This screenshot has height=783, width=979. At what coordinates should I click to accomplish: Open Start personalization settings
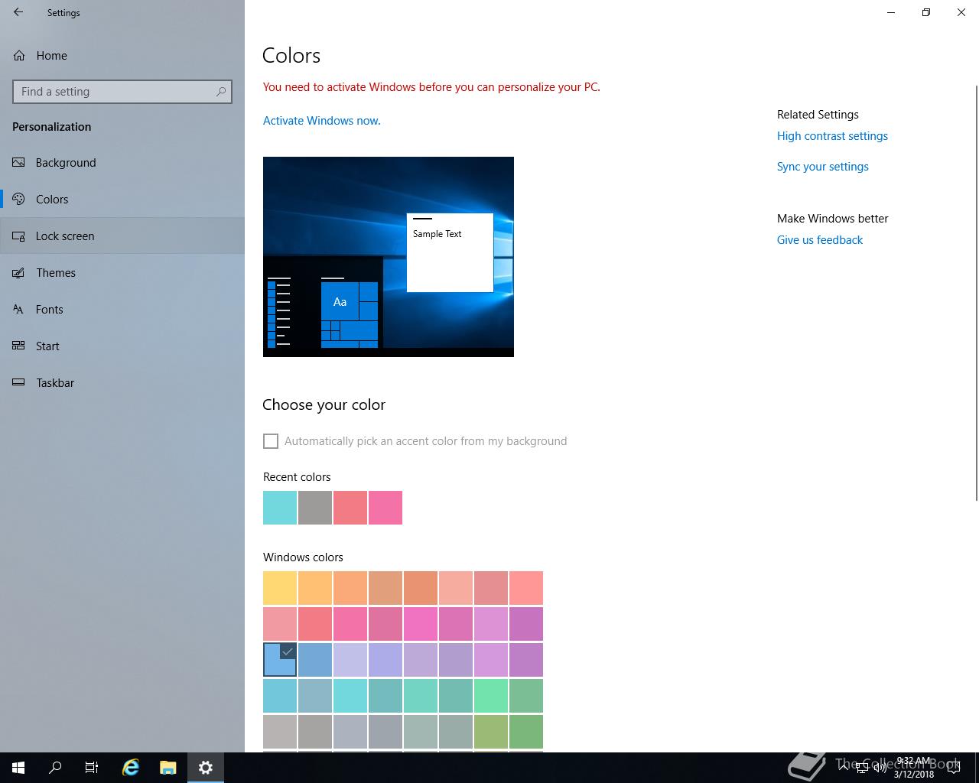click(x=122, y=346)
